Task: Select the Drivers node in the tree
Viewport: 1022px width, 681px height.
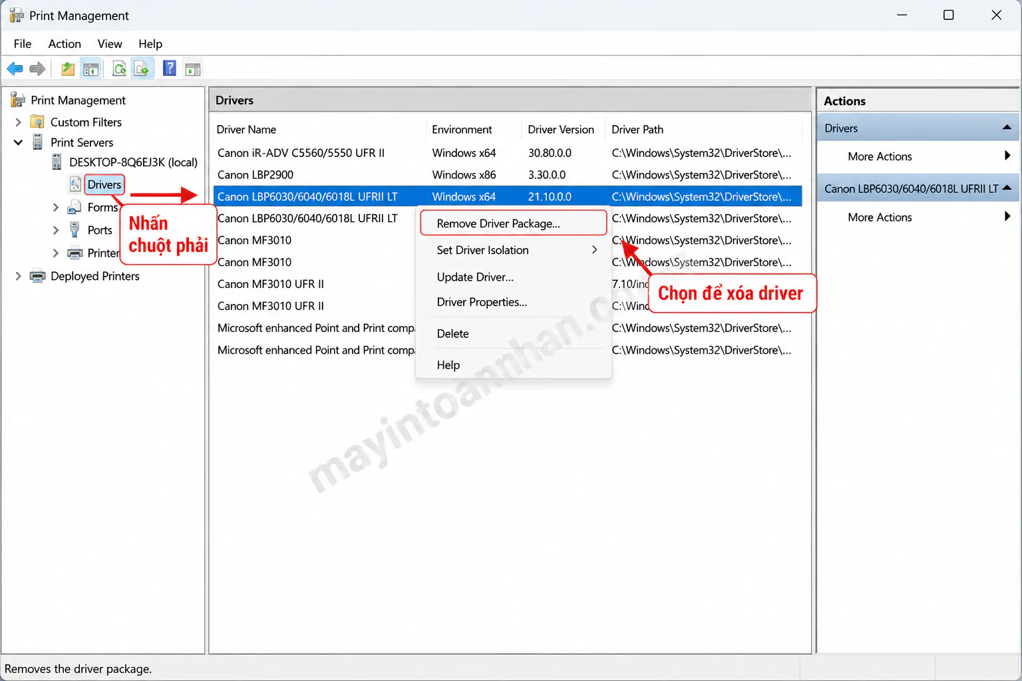Action: coord(104,184)
